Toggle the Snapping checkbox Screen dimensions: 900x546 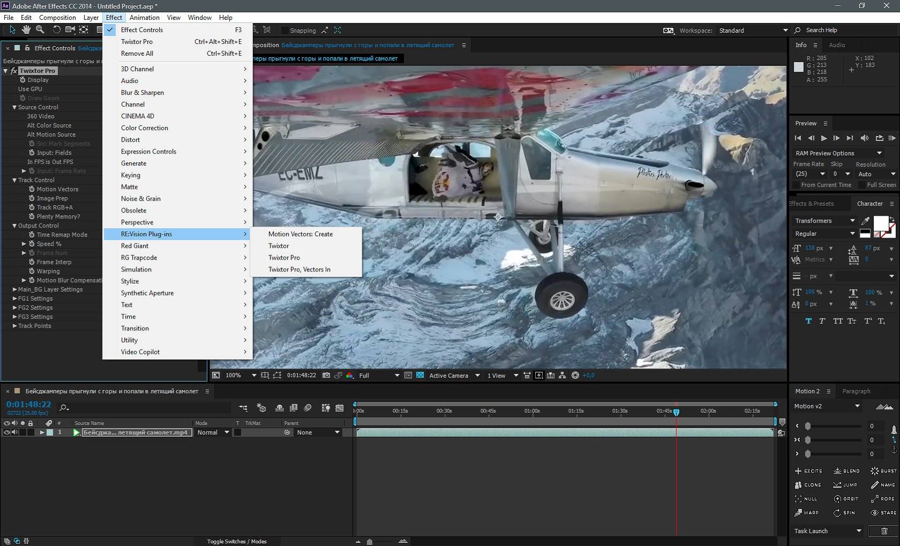[x=285, y=31]
